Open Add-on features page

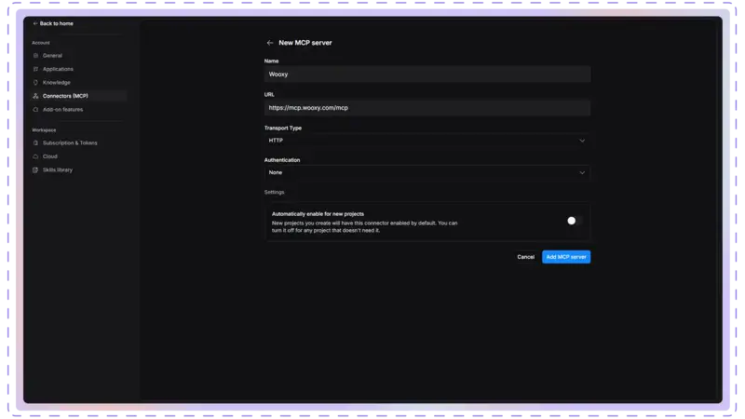tap(62, 109)
